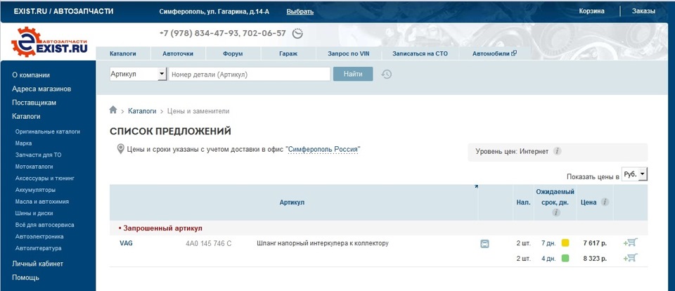Viewport: 675px width, 291px height.
Task: Open search history clock icon
Action: coord(387,74)
